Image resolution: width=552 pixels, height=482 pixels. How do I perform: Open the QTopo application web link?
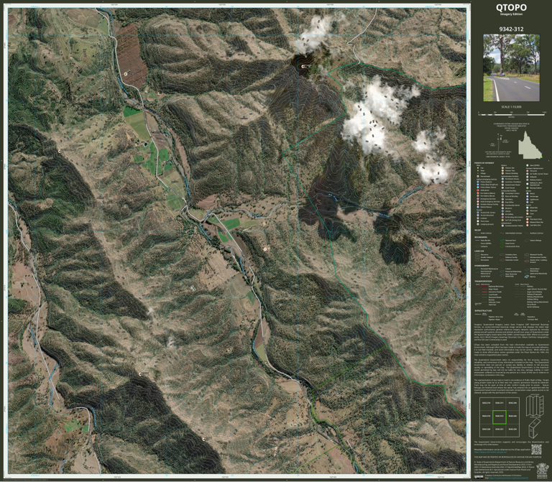tap(491, 452)
